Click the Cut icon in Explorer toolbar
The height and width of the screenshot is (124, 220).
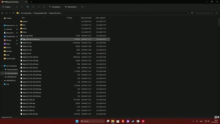(x=17, y=7)
